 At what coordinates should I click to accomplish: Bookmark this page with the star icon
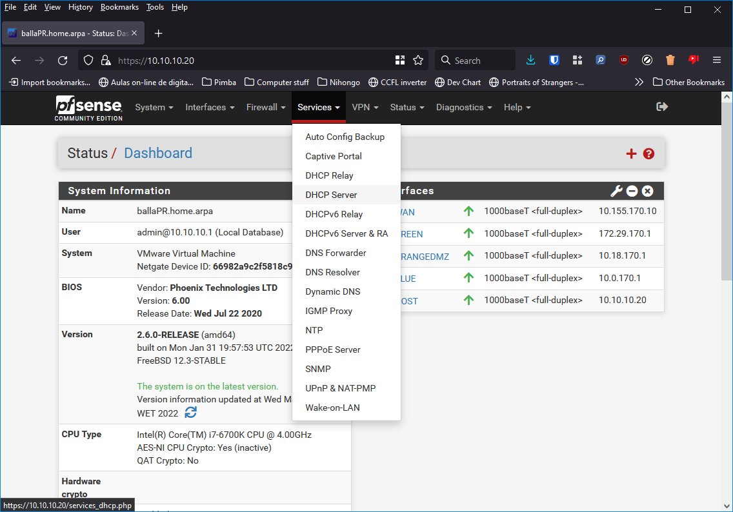coord(418,61)
